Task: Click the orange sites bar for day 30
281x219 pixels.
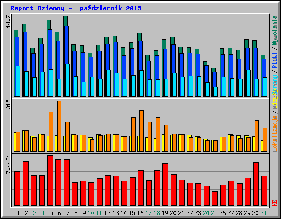Action: (257, 136)
